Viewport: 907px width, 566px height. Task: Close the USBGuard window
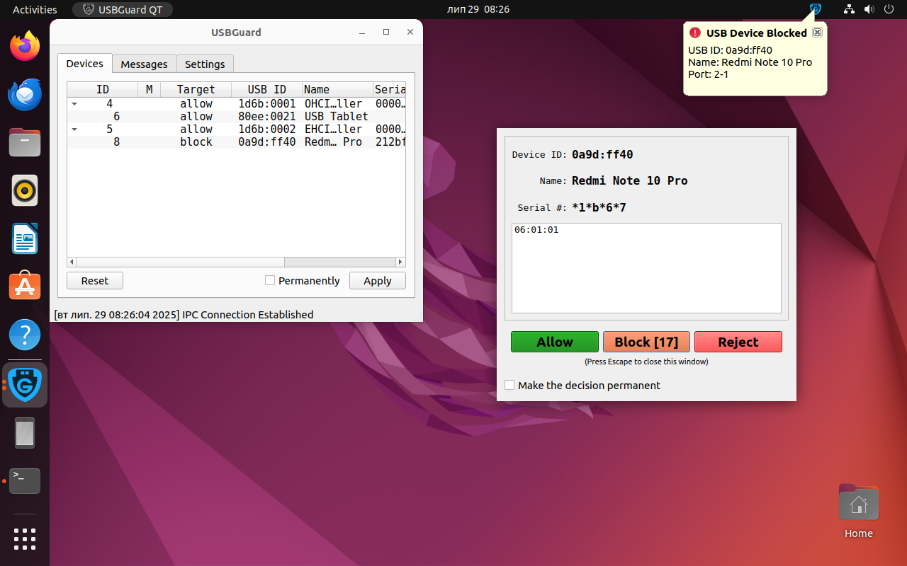pyautogui.click(x=410, y=33)
